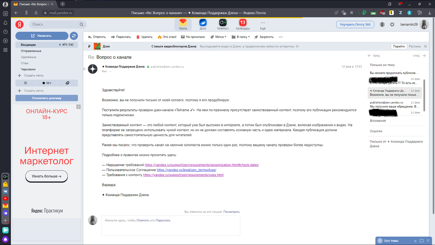Navigate back with the browser arrow
The height and width of the screenshot is (245, 435).
16,12
